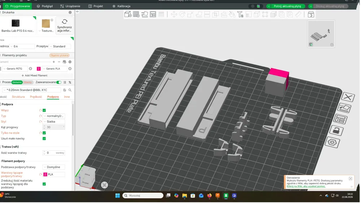Screen dimensions: 361x203
Task: Open the Textured plate type dropdown
Action: click(x=46, y=25)
